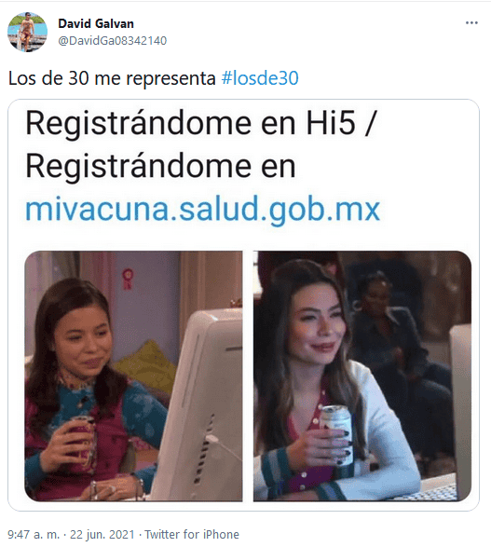Image resolution: width=491 pixels, height=547 pixels.
Task: Click the 'Los de 30 me representa' text
Action: pos(112,78)
